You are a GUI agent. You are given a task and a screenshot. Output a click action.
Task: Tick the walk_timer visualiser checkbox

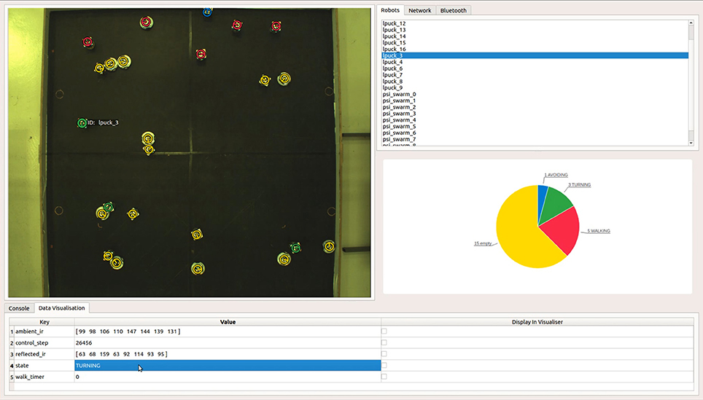tap(384, 377)
